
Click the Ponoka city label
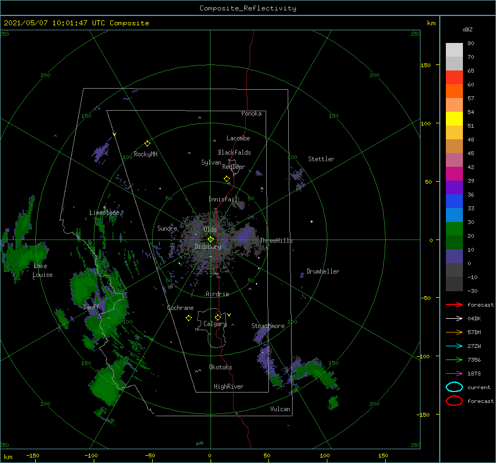251,113
